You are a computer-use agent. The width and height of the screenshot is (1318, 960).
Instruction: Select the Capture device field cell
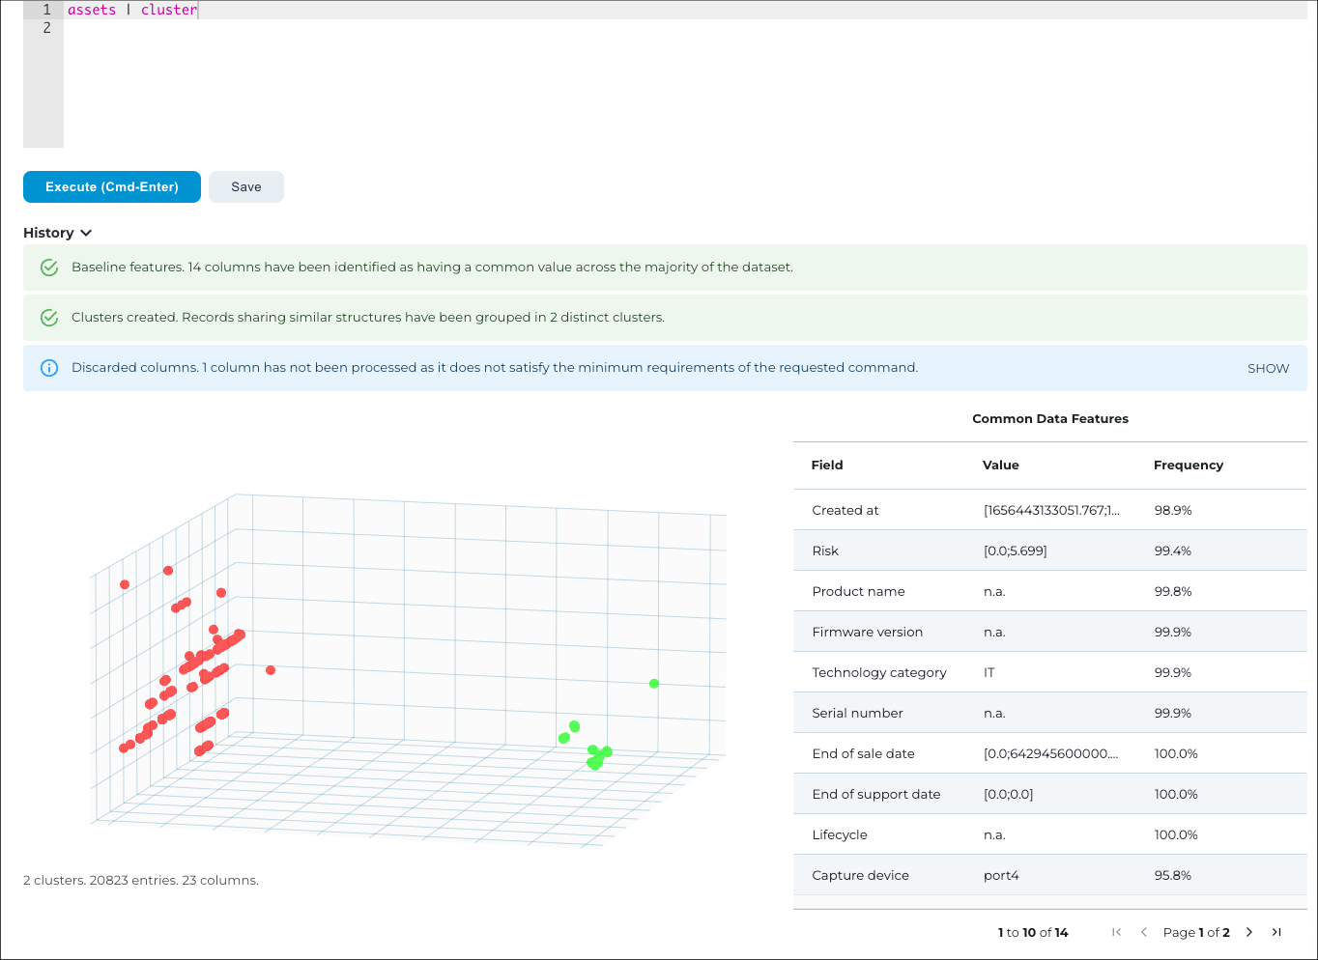tap(860, 876)
